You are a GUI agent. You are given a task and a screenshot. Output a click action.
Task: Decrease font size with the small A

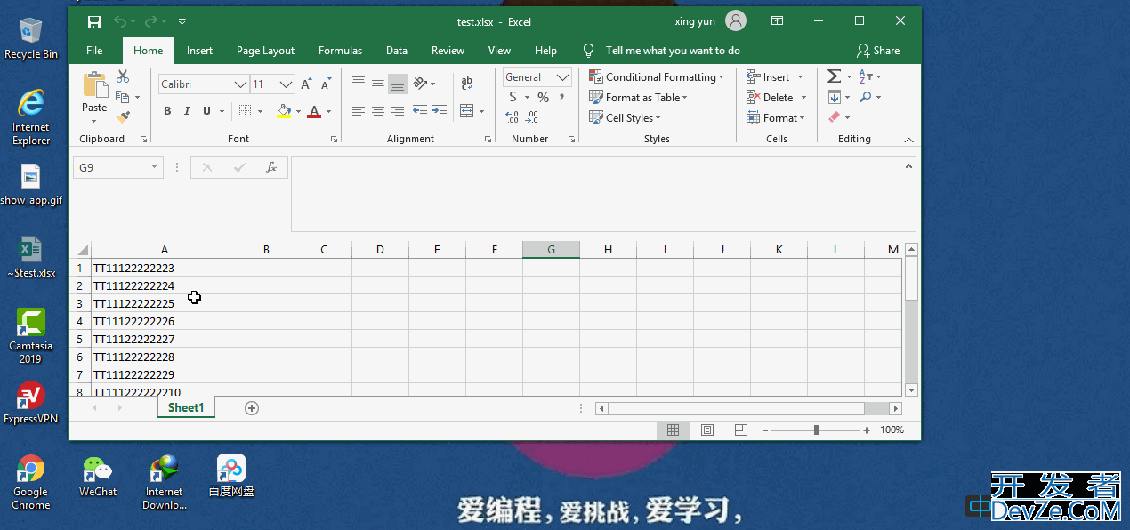coord(326,84)
